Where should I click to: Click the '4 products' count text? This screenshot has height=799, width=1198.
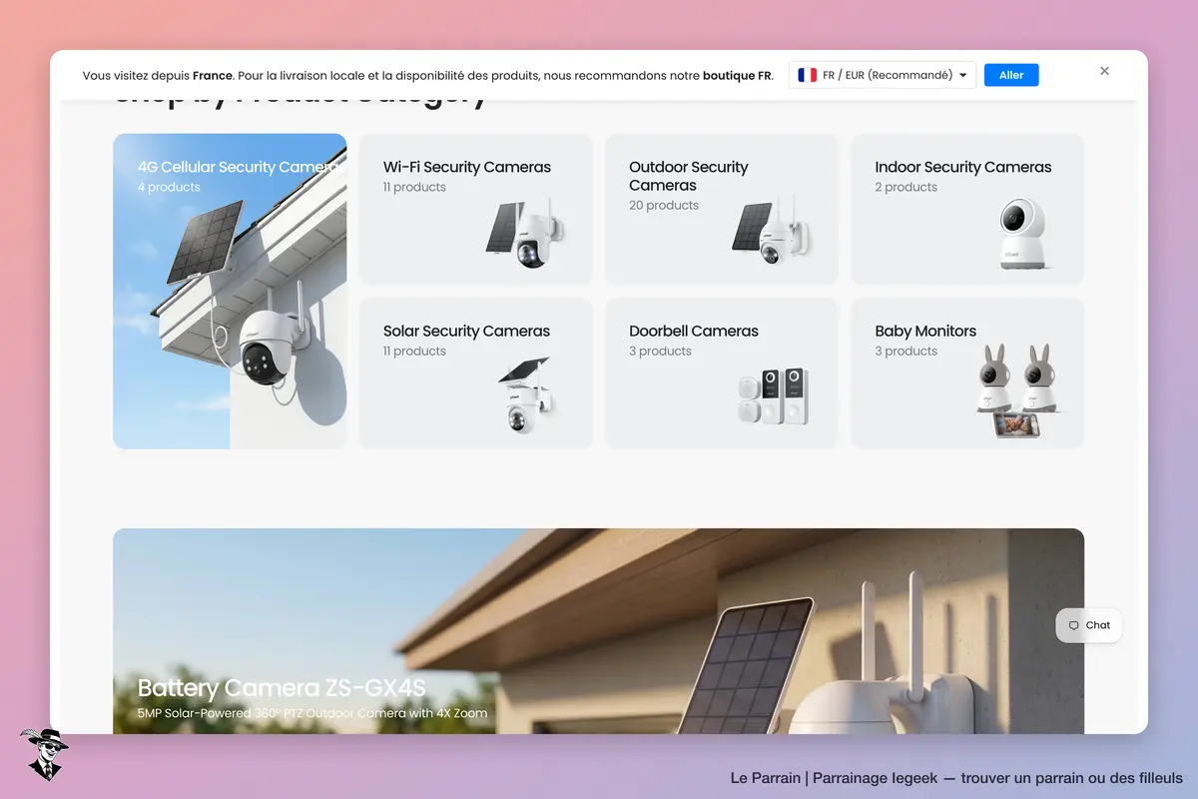[x=169, y=187]
